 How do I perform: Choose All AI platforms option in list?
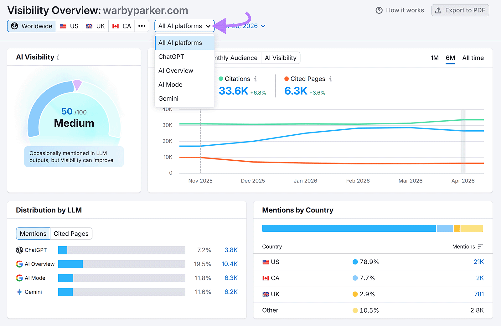184,43
